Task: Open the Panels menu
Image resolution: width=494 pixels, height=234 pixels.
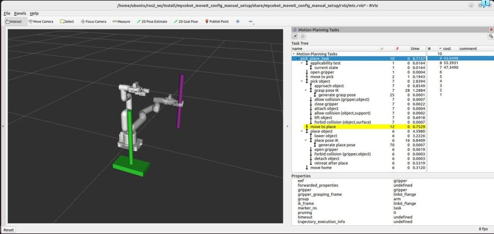Action: [x=20, y=13]
